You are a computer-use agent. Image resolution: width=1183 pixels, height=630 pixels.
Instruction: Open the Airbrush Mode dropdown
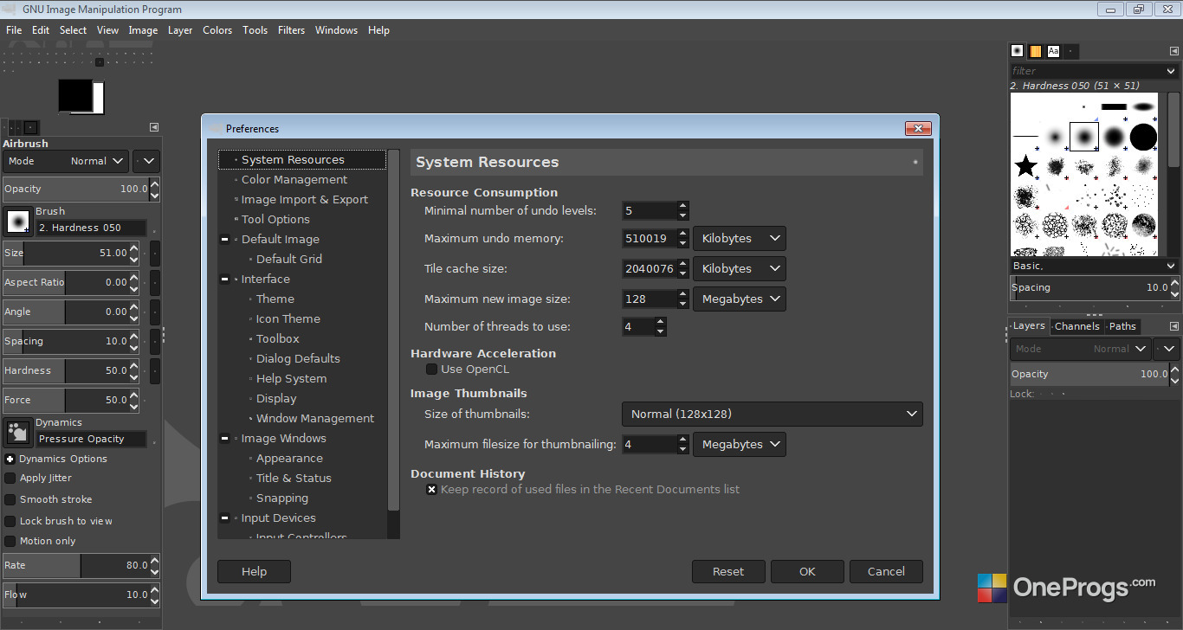tap(66, 161)
